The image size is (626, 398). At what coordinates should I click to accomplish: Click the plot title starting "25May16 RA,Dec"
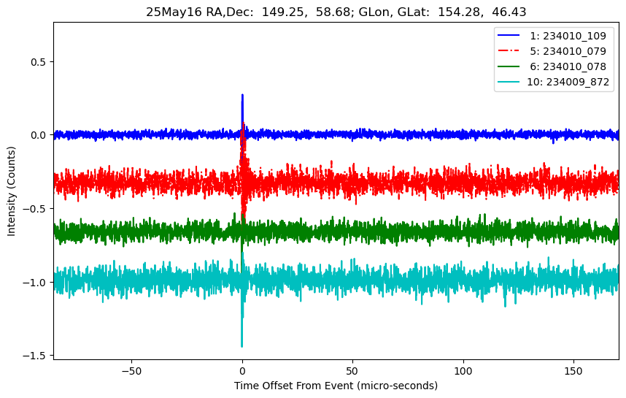point(336,12)
